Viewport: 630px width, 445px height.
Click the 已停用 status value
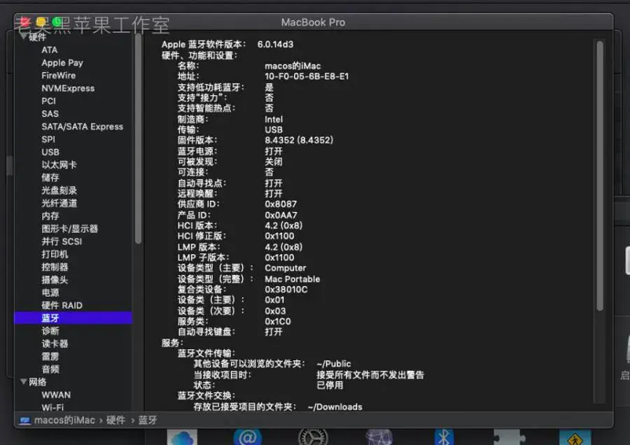[x=330, y=385]
